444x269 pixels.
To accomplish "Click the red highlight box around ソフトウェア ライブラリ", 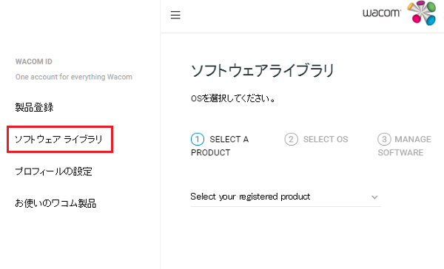I will click(x=60, y=140).
